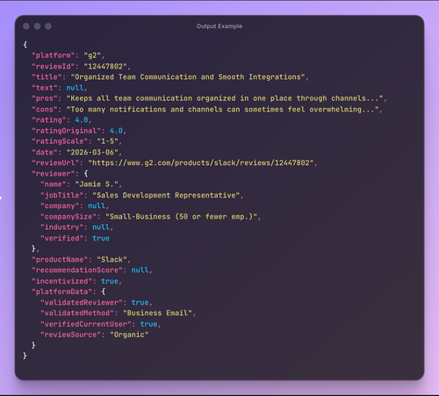
Task: Select the Organized Team Communication title string
Action: [x=188, y=77]
